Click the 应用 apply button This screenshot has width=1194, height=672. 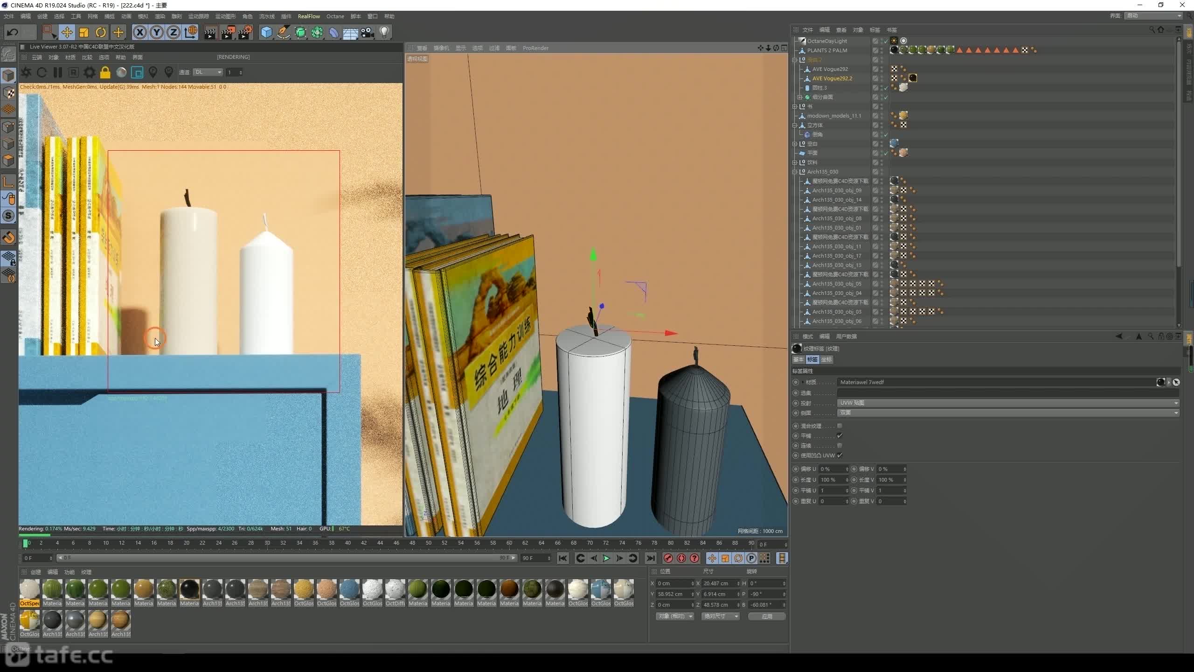[767, 616]
